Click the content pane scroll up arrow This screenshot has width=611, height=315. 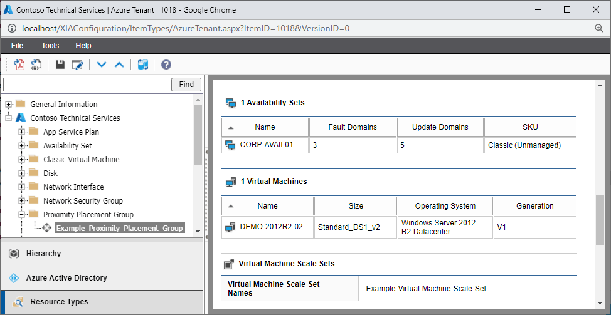600,85
